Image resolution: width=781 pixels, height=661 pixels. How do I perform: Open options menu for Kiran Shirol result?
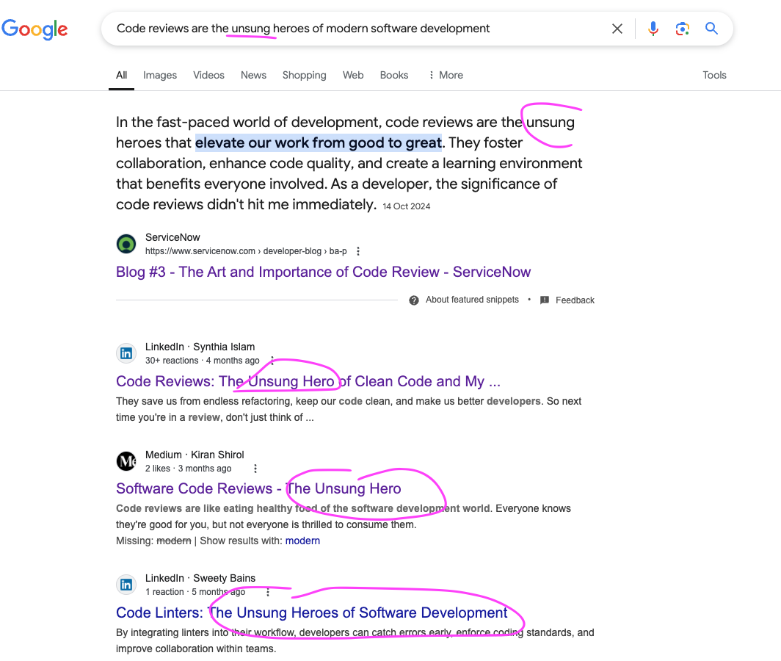(x=255, y=469)
